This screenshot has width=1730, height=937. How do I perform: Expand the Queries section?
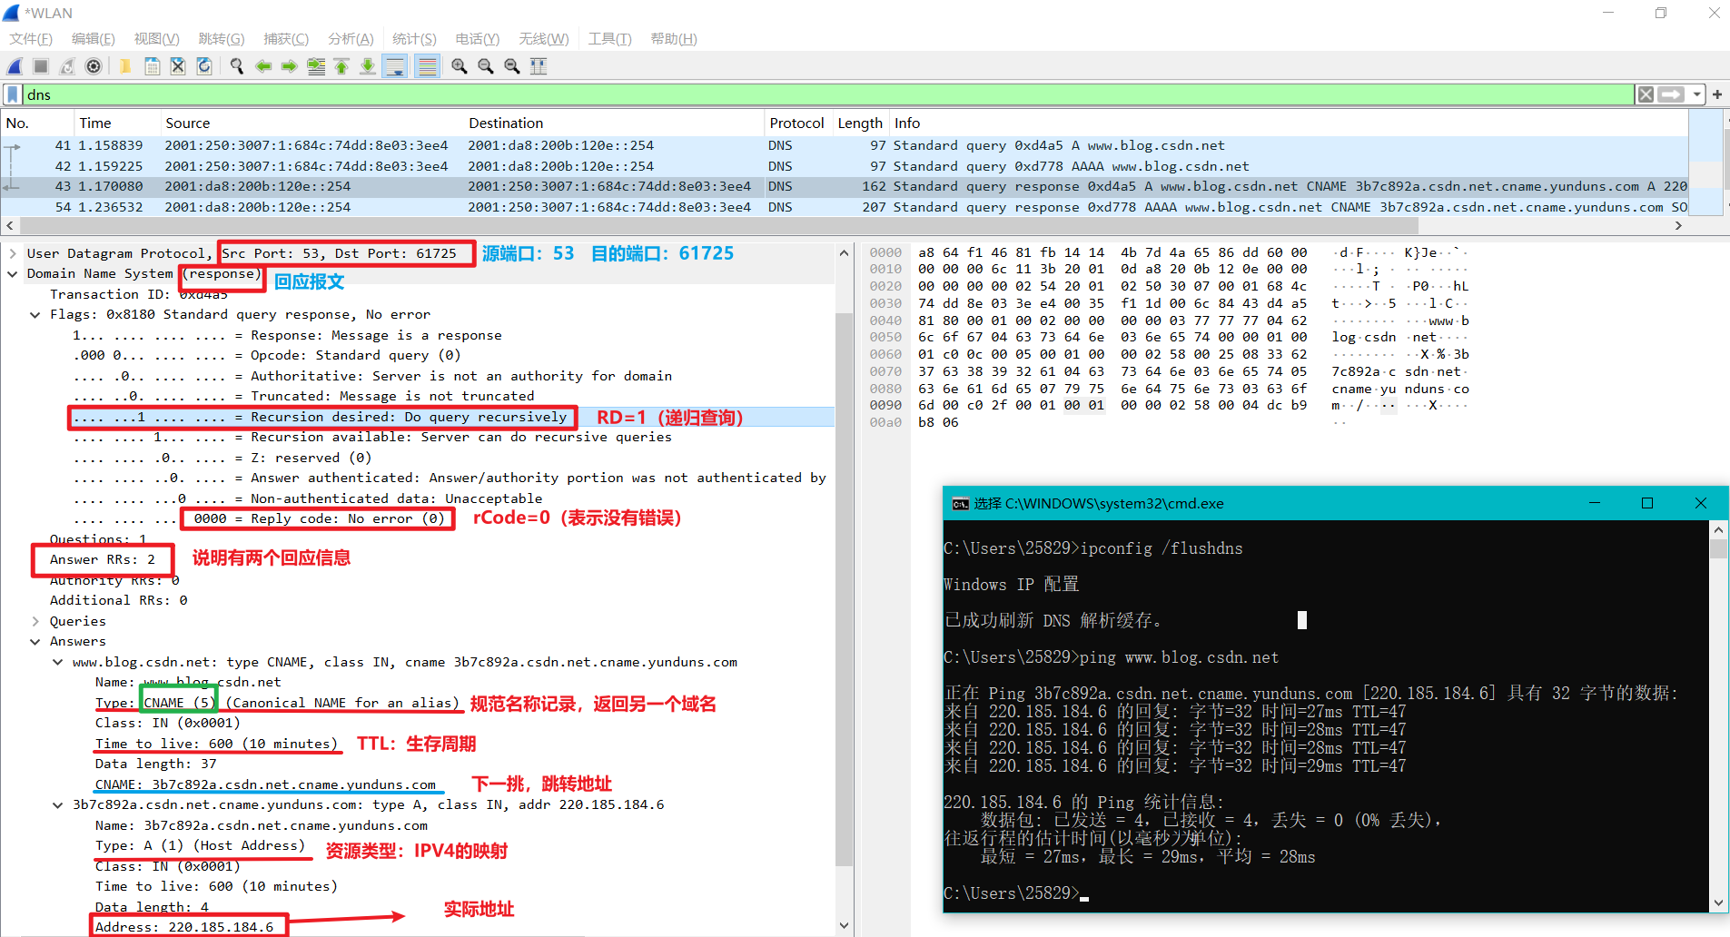tap(35, 621)
